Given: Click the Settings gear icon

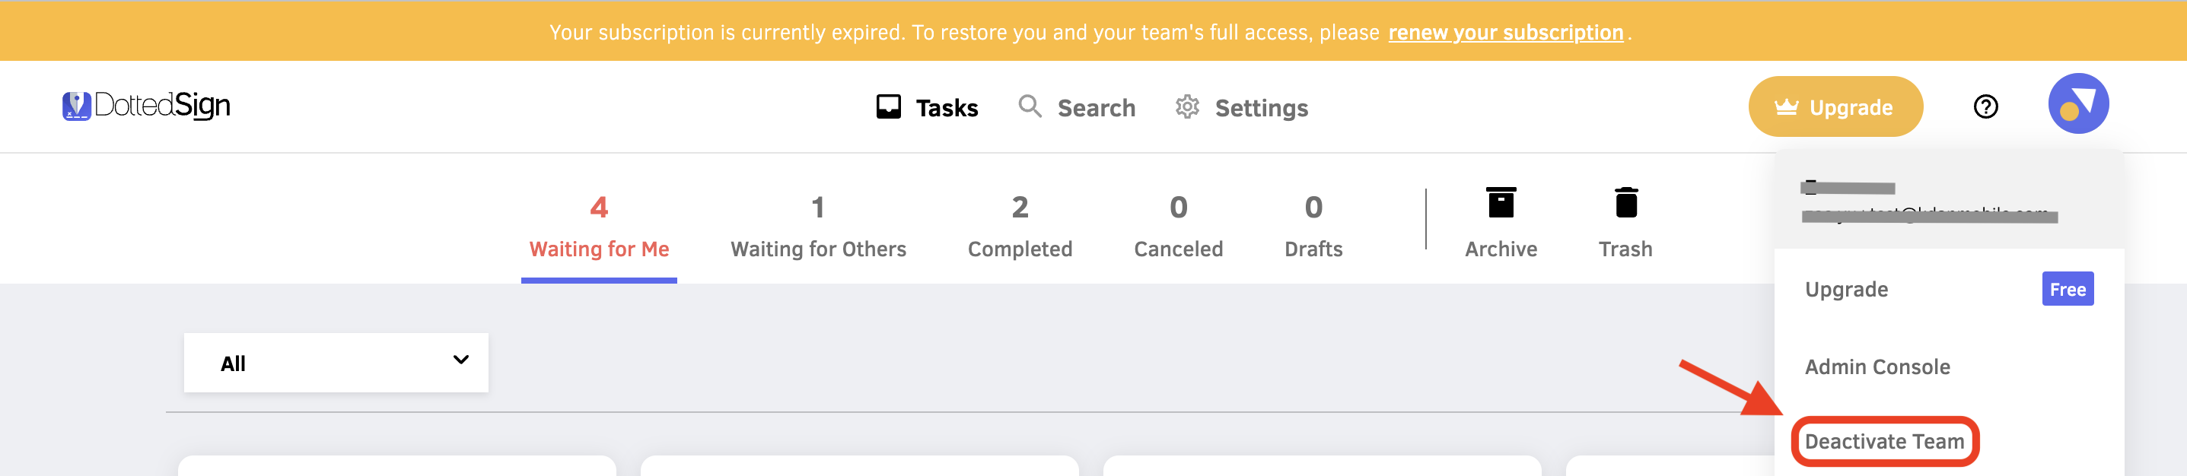Looking at the screenshot, I should pyautogui.click(x=1187, y=107).
